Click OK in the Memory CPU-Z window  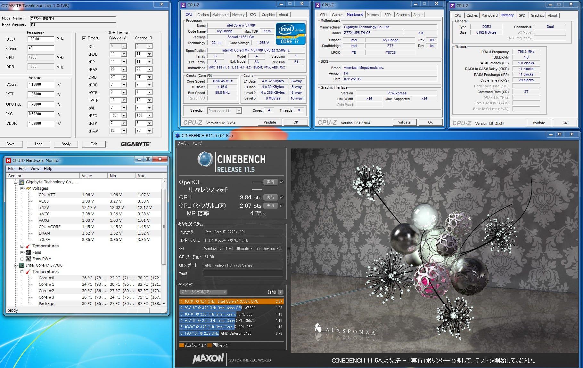tap(565, 123)
